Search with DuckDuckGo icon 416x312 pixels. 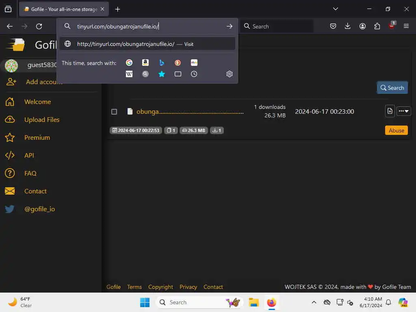click(x=178, y=63)
